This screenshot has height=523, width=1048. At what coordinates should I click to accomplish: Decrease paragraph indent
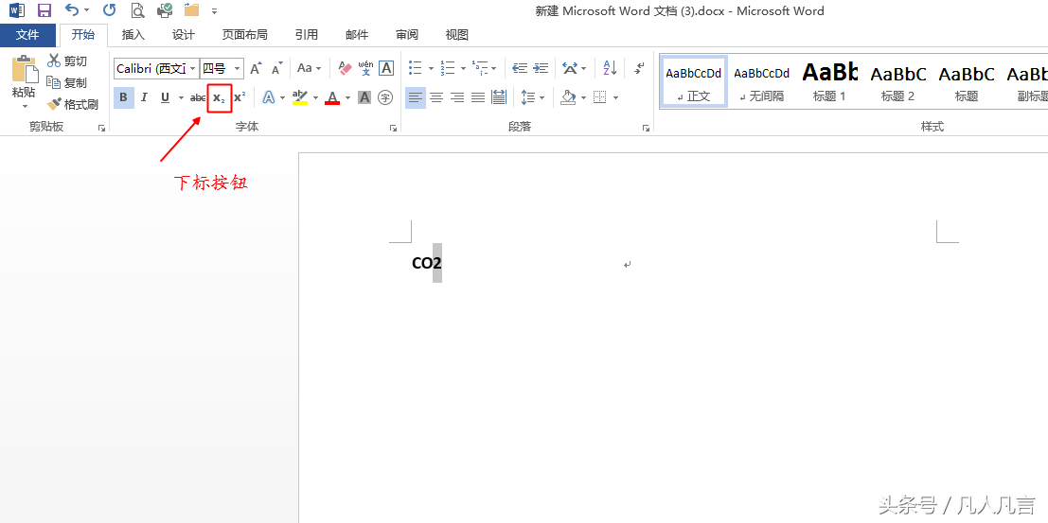click(x=520, y=68)
